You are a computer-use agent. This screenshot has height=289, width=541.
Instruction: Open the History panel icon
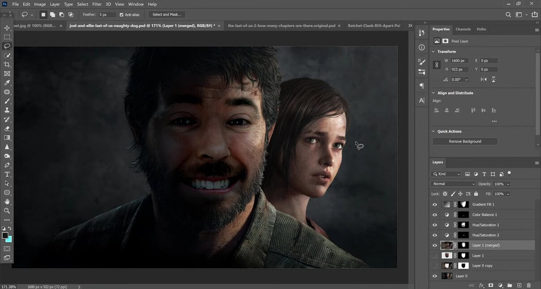tap(422, 33)
